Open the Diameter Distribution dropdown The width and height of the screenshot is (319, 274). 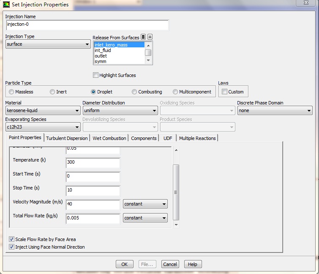coord(120,111)
